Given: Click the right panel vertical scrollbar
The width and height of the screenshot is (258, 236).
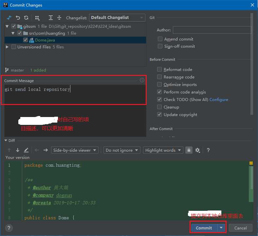Looking at the screenshot, I should coord(251,64).
